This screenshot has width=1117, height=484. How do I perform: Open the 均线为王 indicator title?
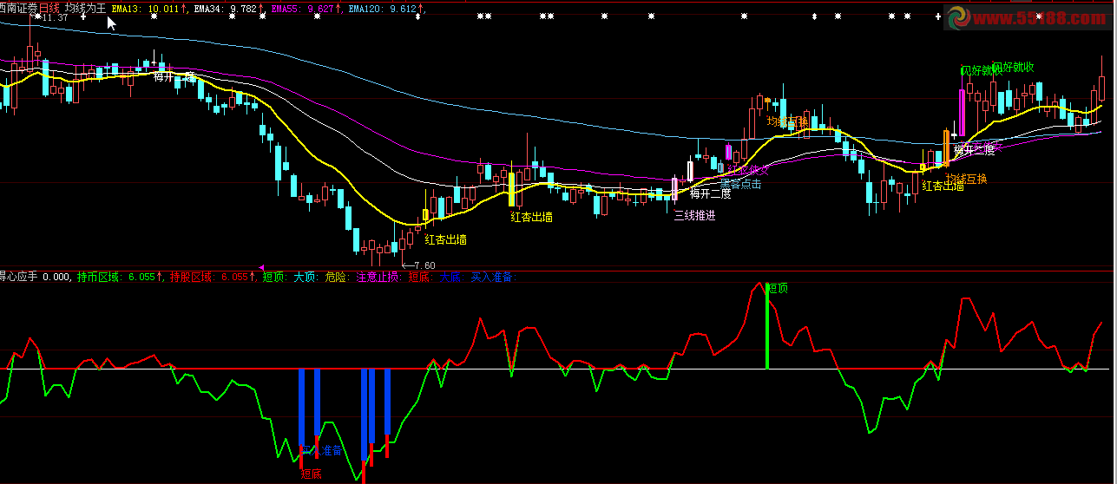[x=85, y=8]
